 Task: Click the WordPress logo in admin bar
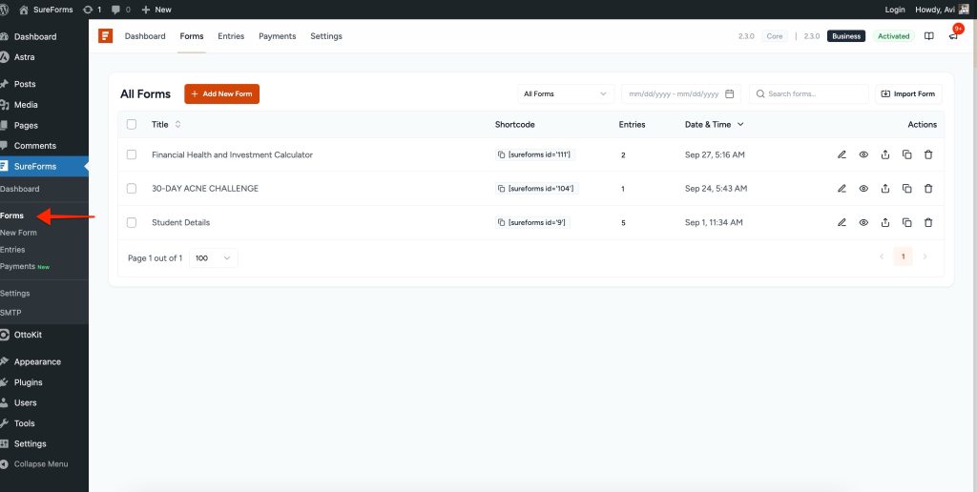[5, 10]
